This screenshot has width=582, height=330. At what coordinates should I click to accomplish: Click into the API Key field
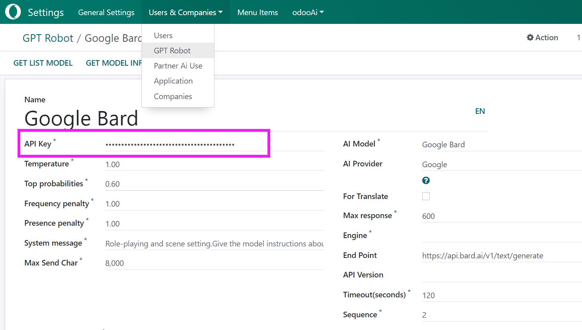click(214, 144)
